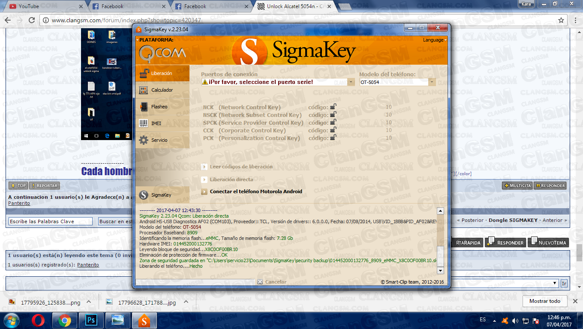Click the ES language indicator in tray
The height and width of the screenshot is (329, 583).
[483, 320]
